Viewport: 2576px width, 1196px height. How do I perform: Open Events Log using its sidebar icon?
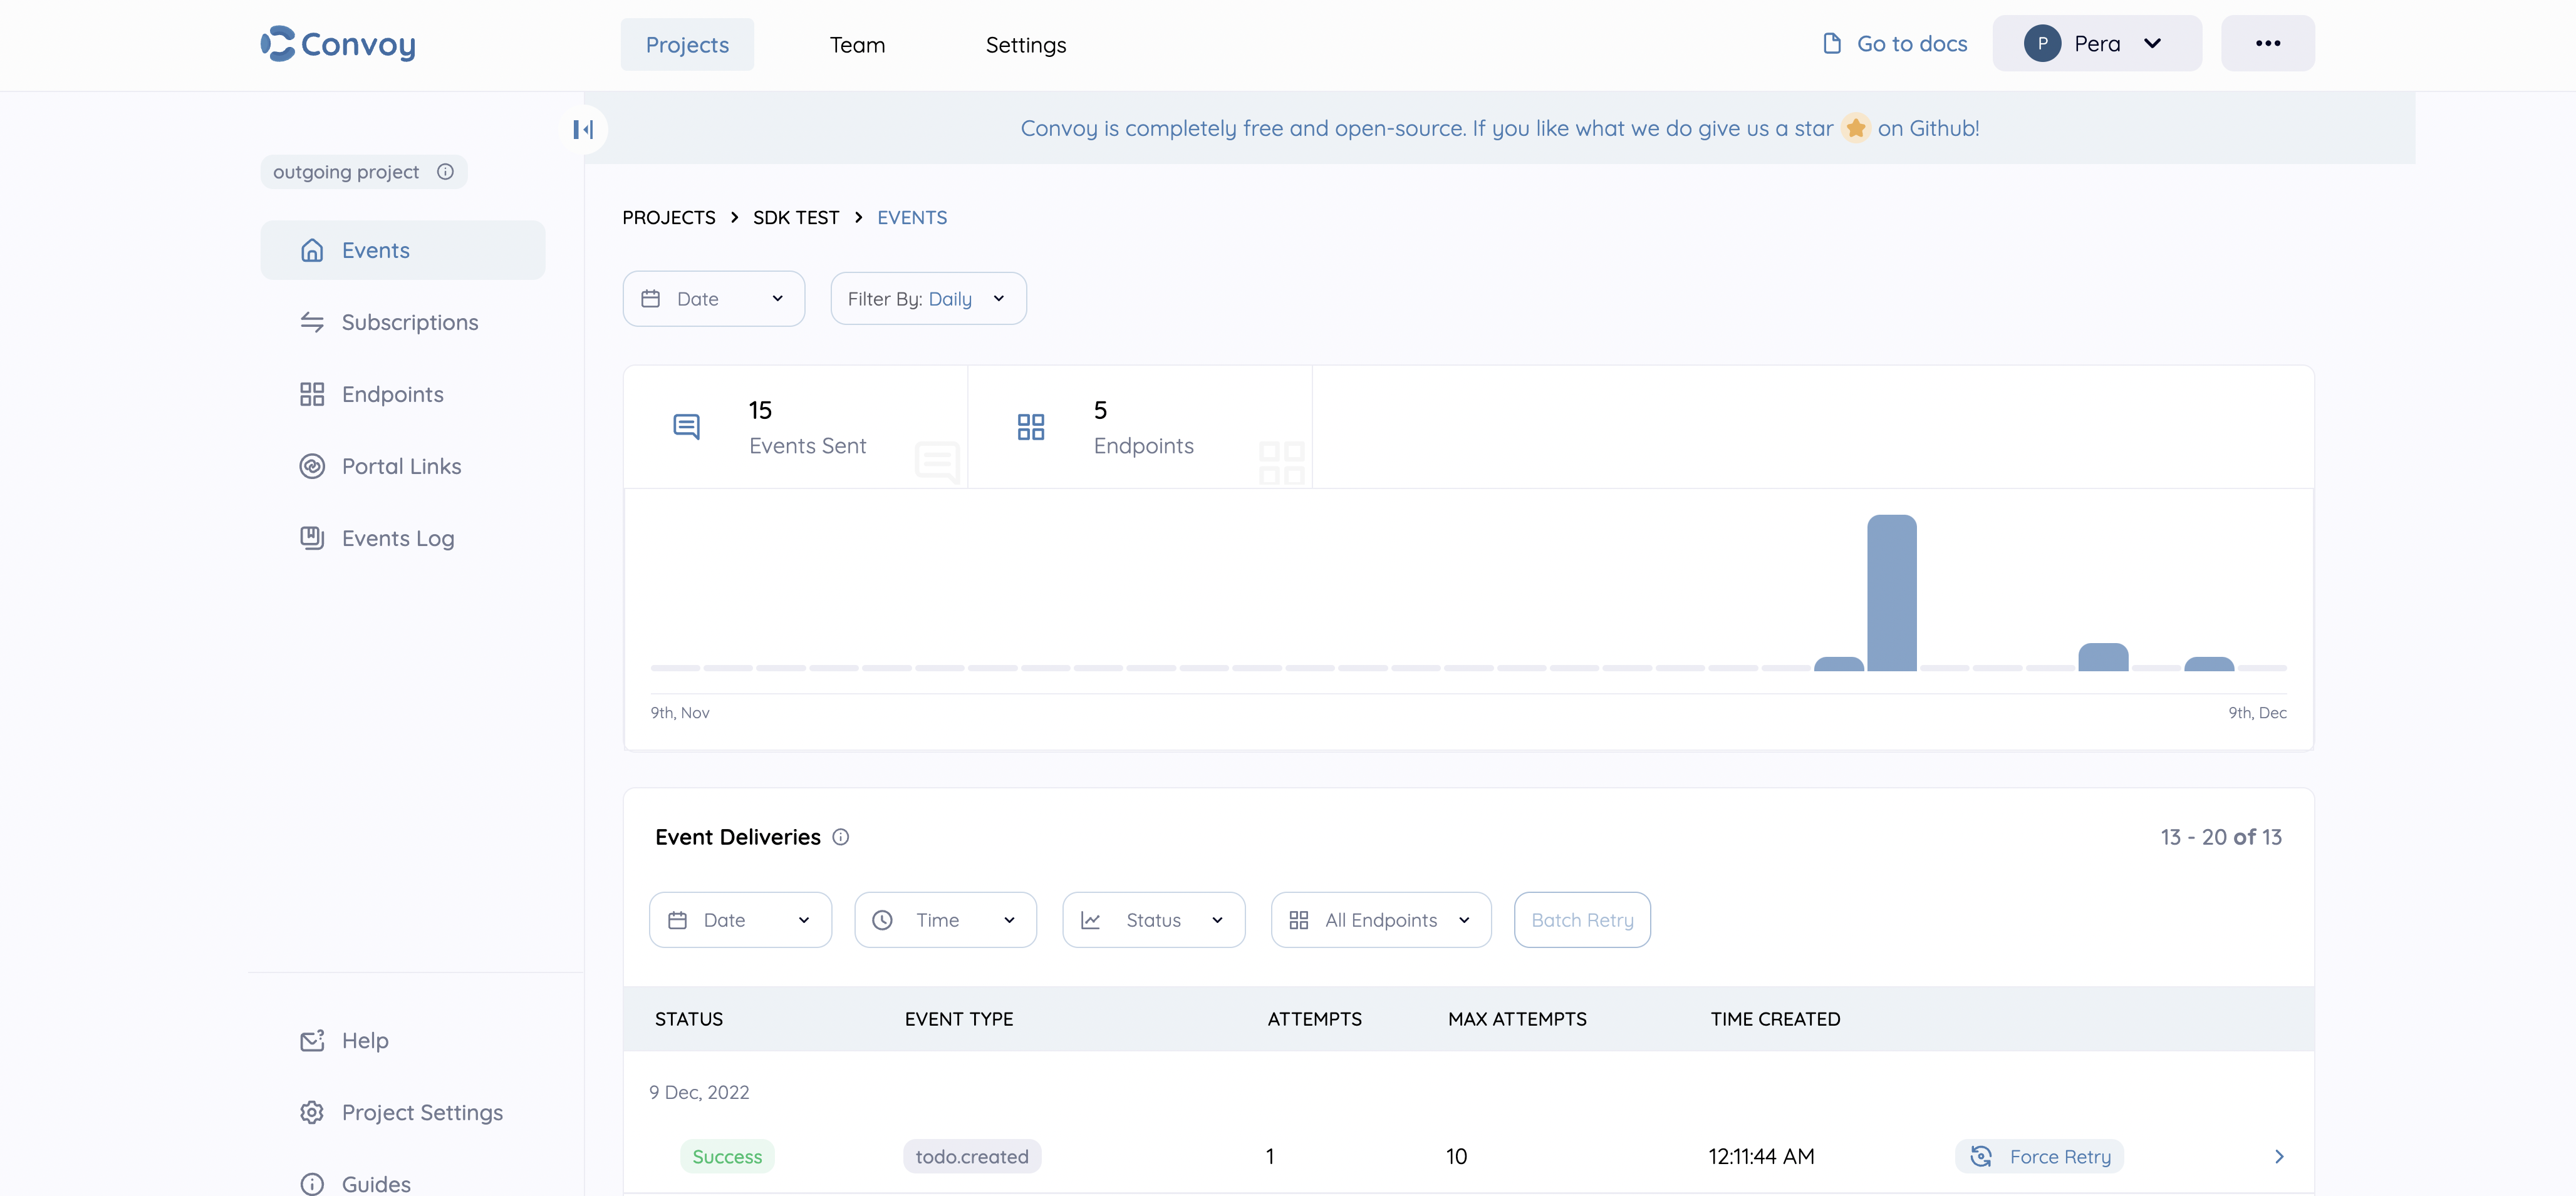(x=312, y=537)
